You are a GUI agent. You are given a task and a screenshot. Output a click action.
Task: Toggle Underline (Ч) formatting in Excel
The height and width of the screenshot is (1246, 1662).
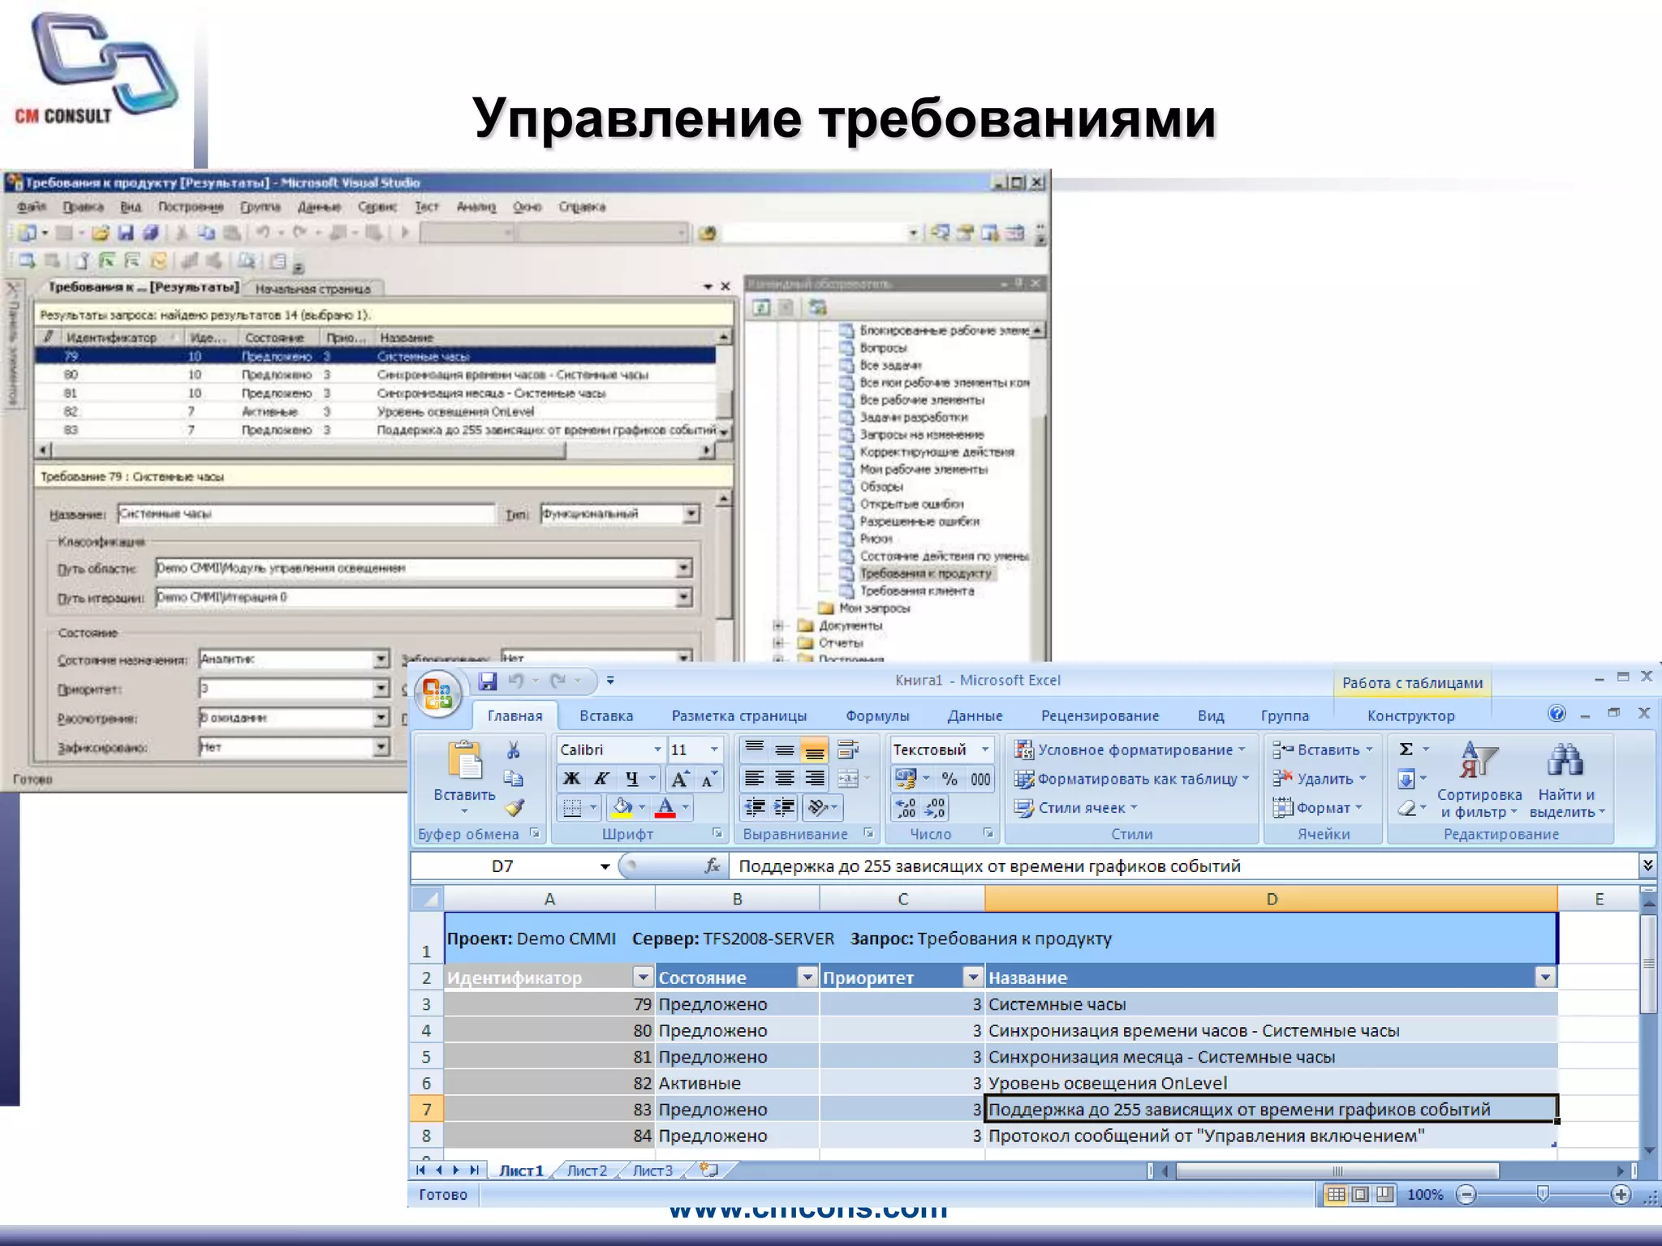coord(632,779)
